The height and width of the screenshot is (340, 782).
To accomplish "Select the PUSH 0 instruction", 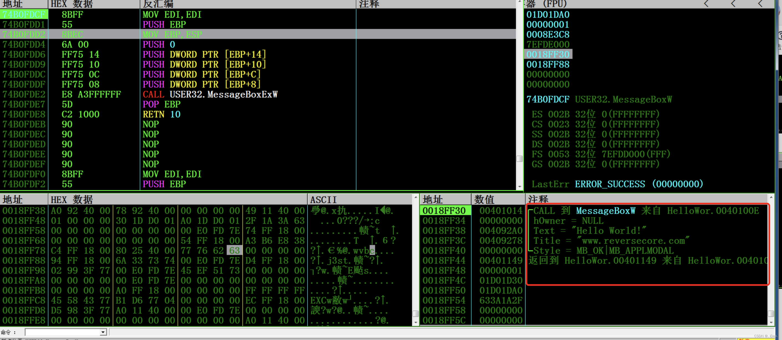I will pyautogui.click(x=159, y=45).
